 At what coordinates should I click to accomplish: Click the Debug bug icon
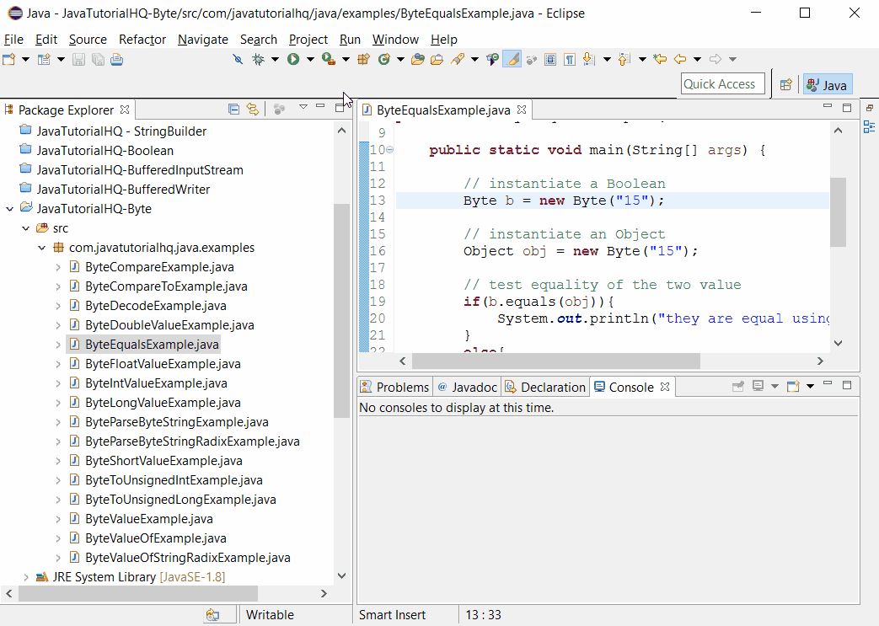tap(258, 60)
